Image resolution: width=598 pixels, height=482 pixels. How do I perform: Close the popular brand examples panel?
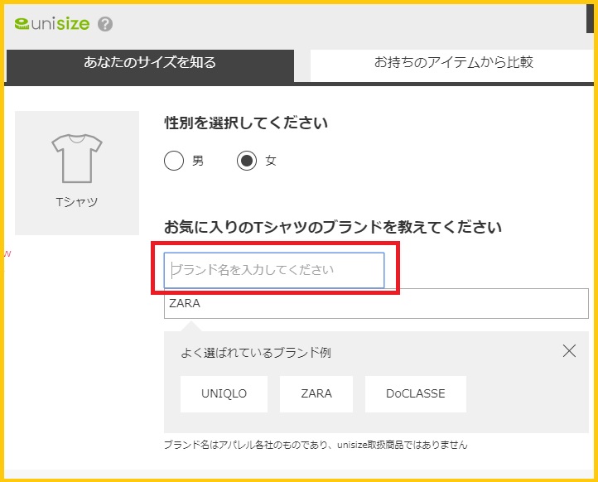click(569, 350)
